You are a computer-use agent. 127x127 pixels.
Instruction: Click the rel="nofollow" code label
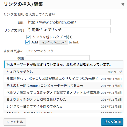coord(54,42)
